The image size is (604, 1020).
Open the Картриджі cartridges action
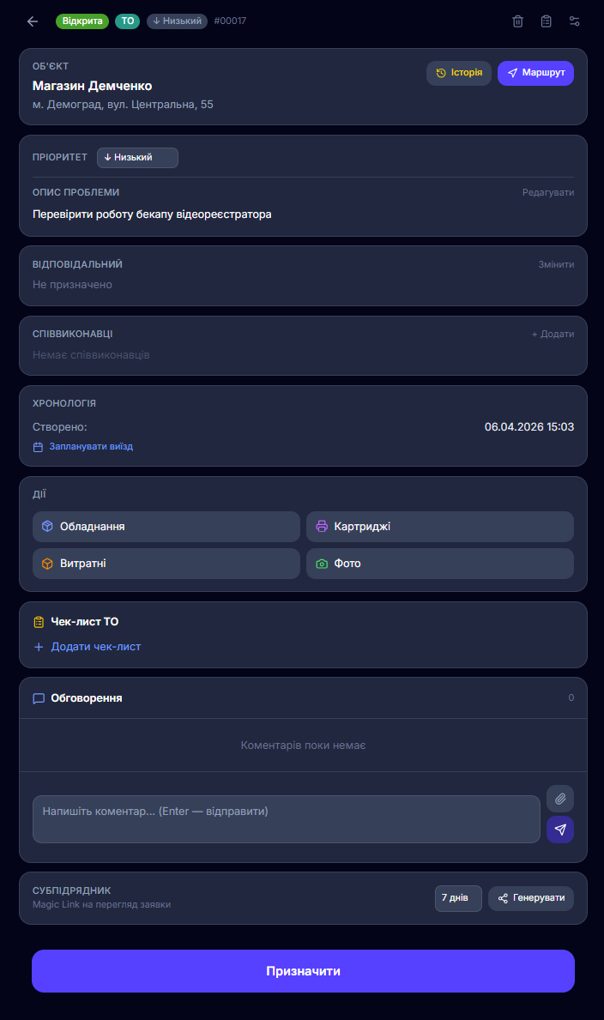click(x=440, y=527)
